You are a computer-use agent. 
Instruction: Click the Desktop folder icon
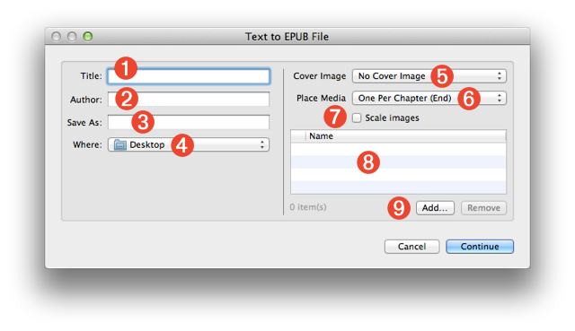click(x=119, y=144)
